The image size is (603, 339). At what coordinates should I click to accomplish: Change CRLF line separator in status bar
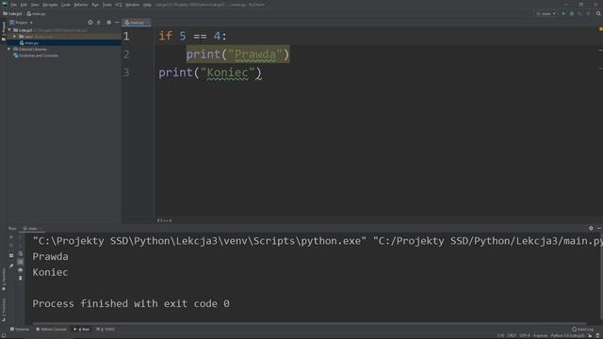[x=512, y=335]
